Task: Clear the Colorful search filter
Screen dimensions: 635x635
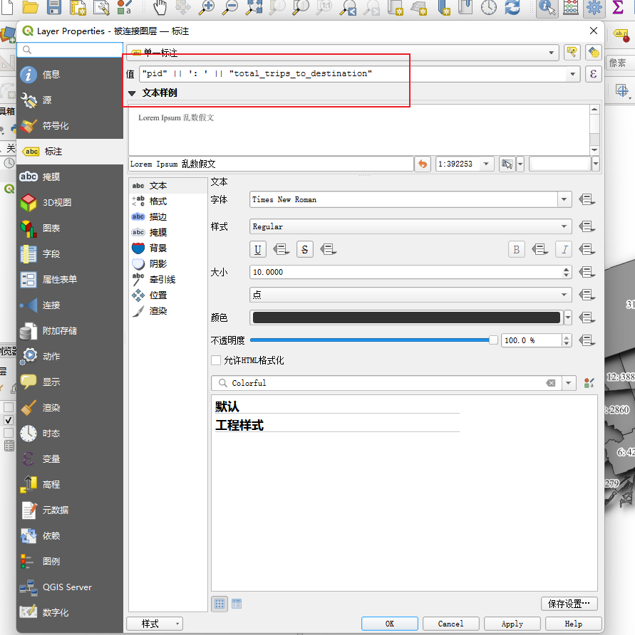Action: pos(551,383)
